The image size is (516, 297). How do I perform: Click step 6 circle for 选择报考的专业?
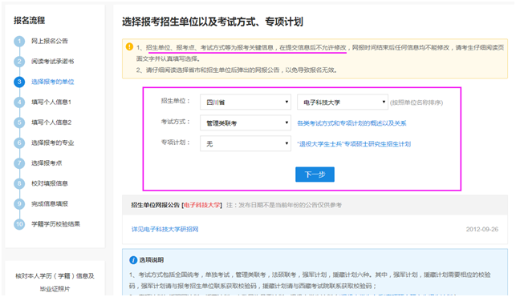click(x=19, y=143)
